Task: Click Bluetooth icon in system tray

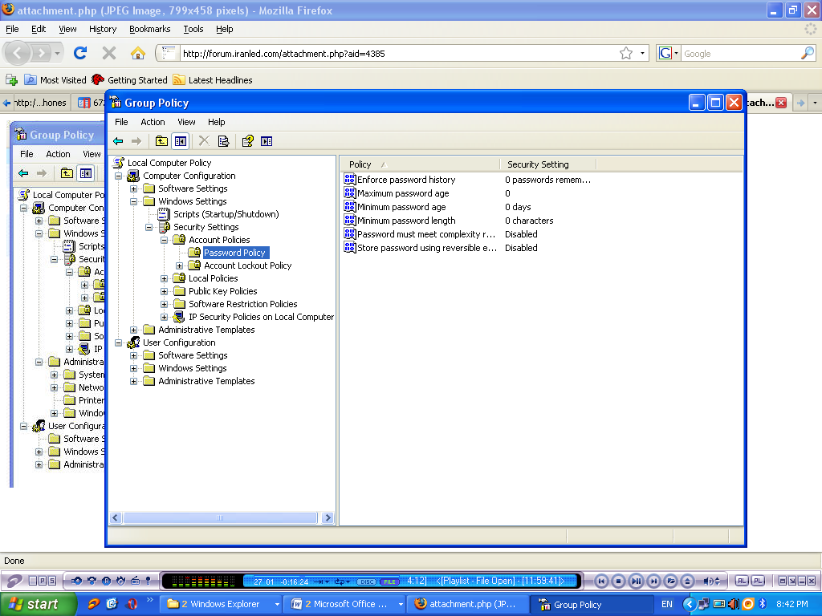Action: point(763,604)
